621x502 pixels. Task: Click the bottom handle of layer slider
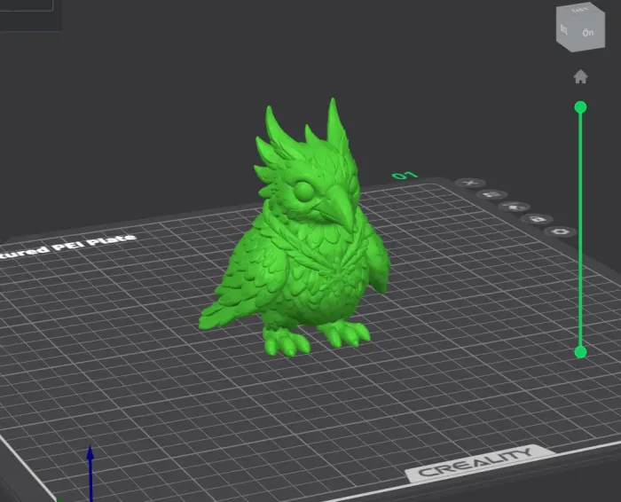tap(580, 352)
